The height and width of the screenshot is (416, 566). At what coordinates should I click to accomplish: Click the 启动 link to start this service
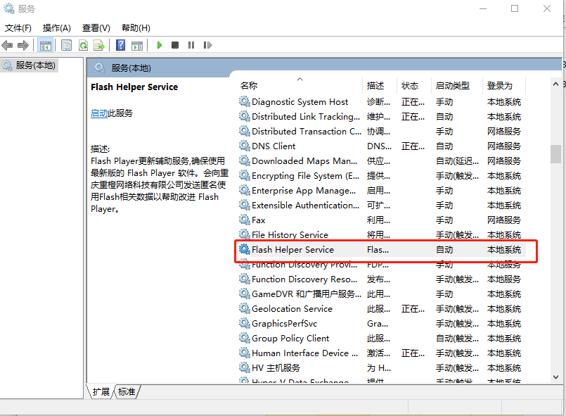(99, 113)
